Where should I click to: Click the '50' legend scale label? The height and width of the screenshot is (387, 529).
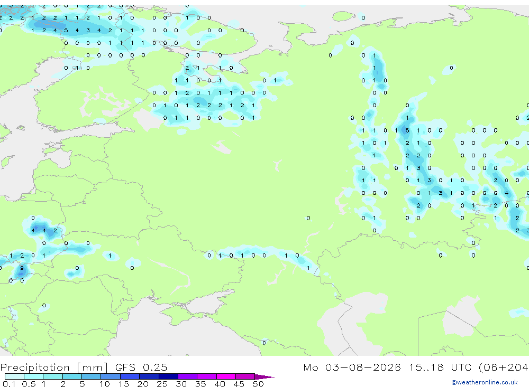point(258,384)
